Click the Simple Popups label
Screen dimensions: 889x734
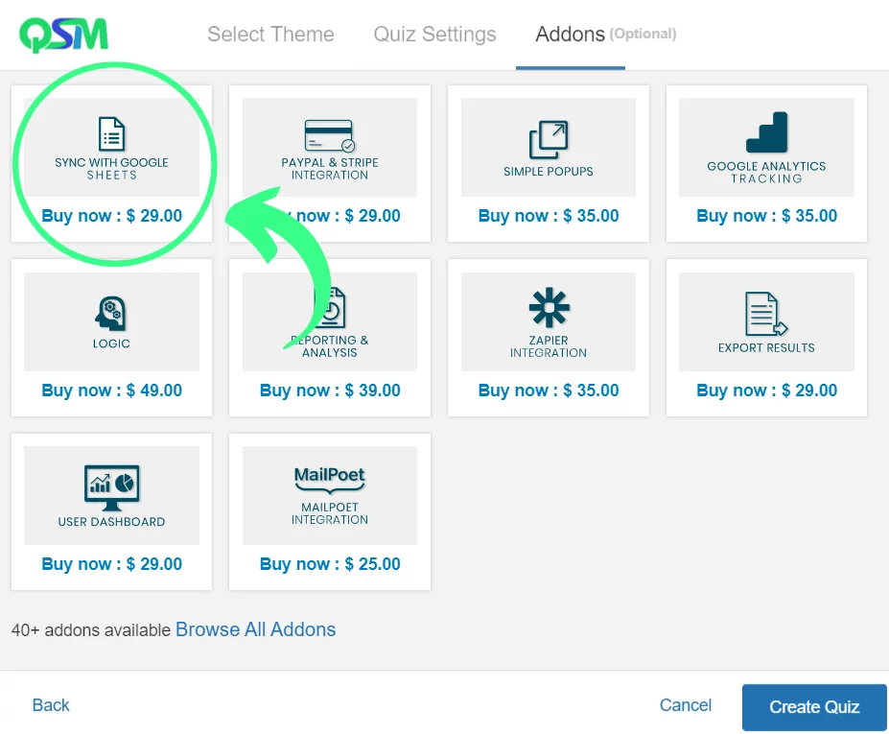pyautogui.click(x=549, y=172)
